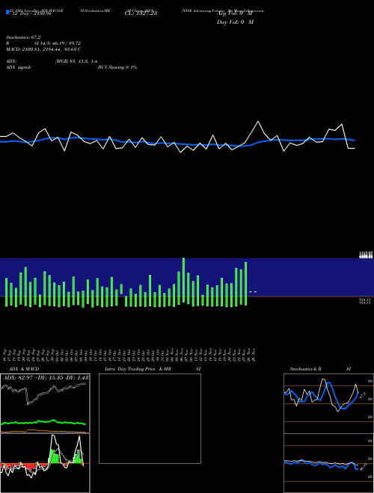The width and height of the screenshot is (374, 493).
Task: Open the RSI mini chart at bottom right
Action: [328, 463]
